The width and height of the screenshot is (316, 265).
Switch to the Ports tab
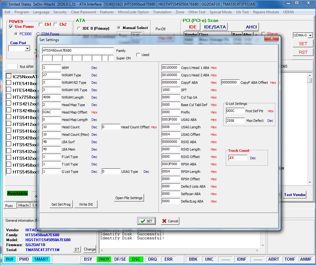point(9,206)
